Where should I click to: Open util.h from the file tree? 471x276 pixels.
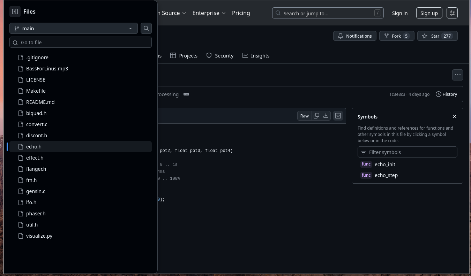tap(81, 225)
